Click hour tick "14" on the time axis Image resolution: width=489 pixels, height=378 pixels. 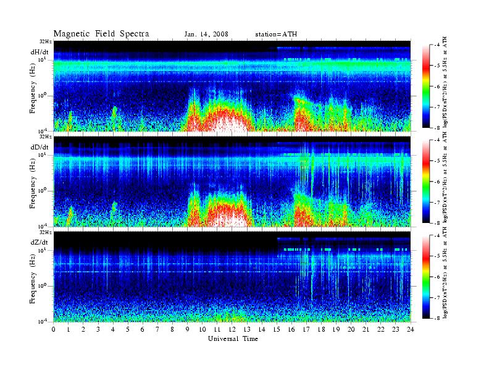coord(262,329)
